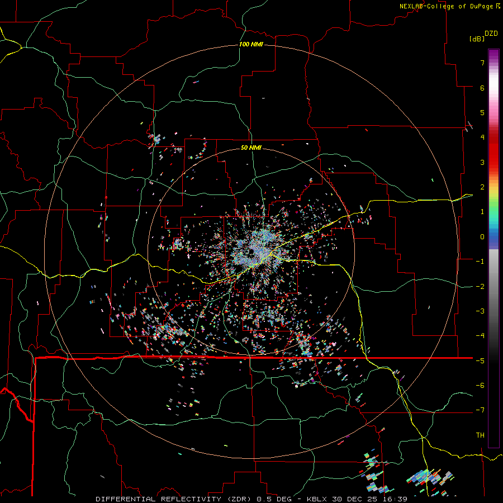This screenshot has height=503, width=503.
Task: Click the 100 NMI range ring label
Action: tap(251, 44)
